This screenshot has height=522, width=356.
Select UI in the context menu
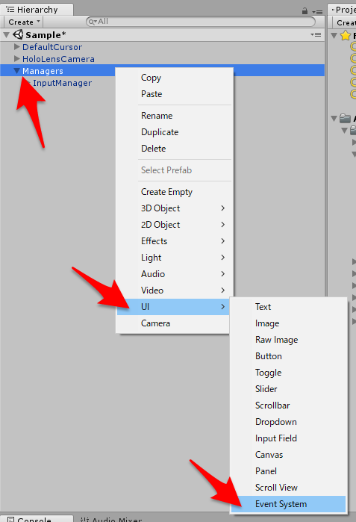173,307
